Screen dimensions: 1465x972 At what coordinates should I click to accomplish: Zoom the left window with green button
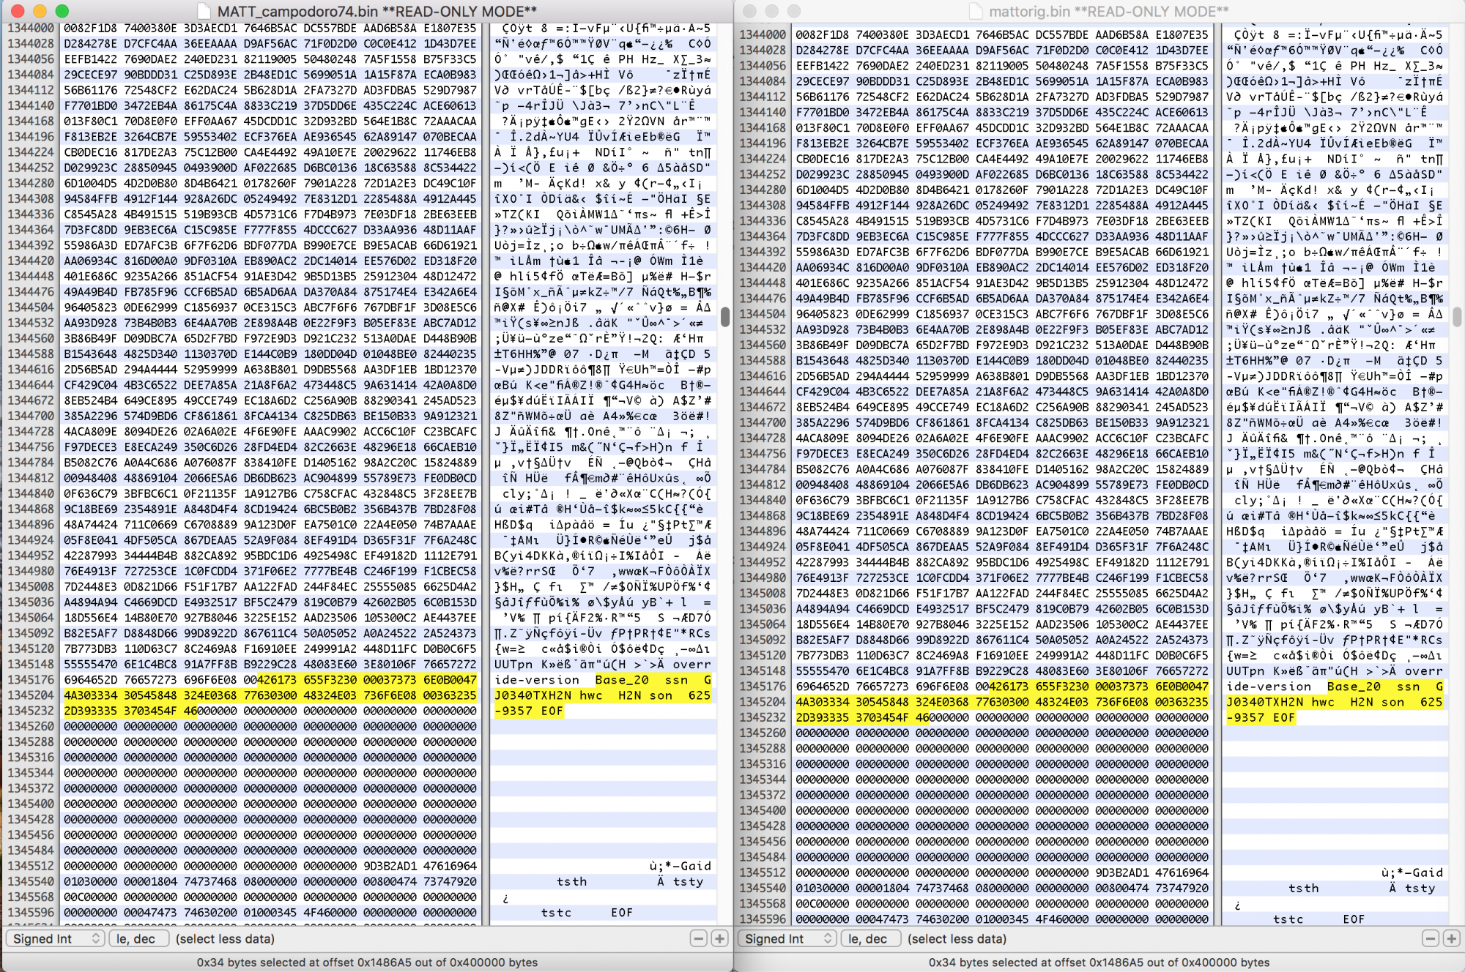point(62,11)
